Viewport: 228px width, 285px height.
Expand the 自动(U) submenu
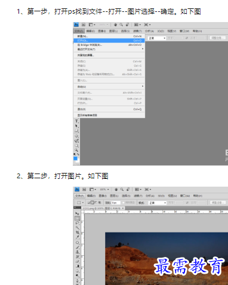[x=109, y=86]
